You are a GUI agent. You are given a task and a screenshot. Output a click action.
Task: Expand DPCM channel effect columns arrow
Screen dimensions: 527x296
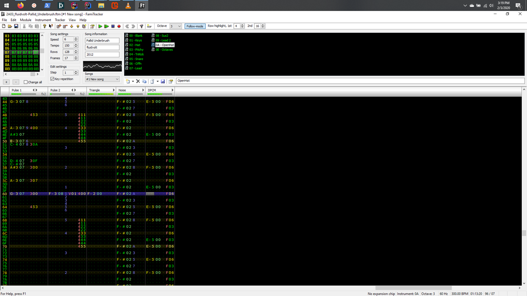[x=173, y=90]
